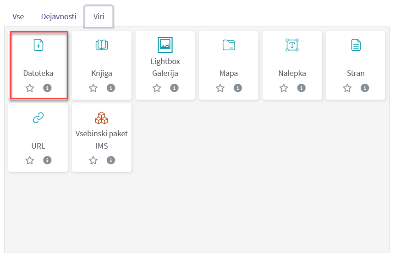Select the Viri tab
The width and height of the screenshot is (395, 257).
99,17
